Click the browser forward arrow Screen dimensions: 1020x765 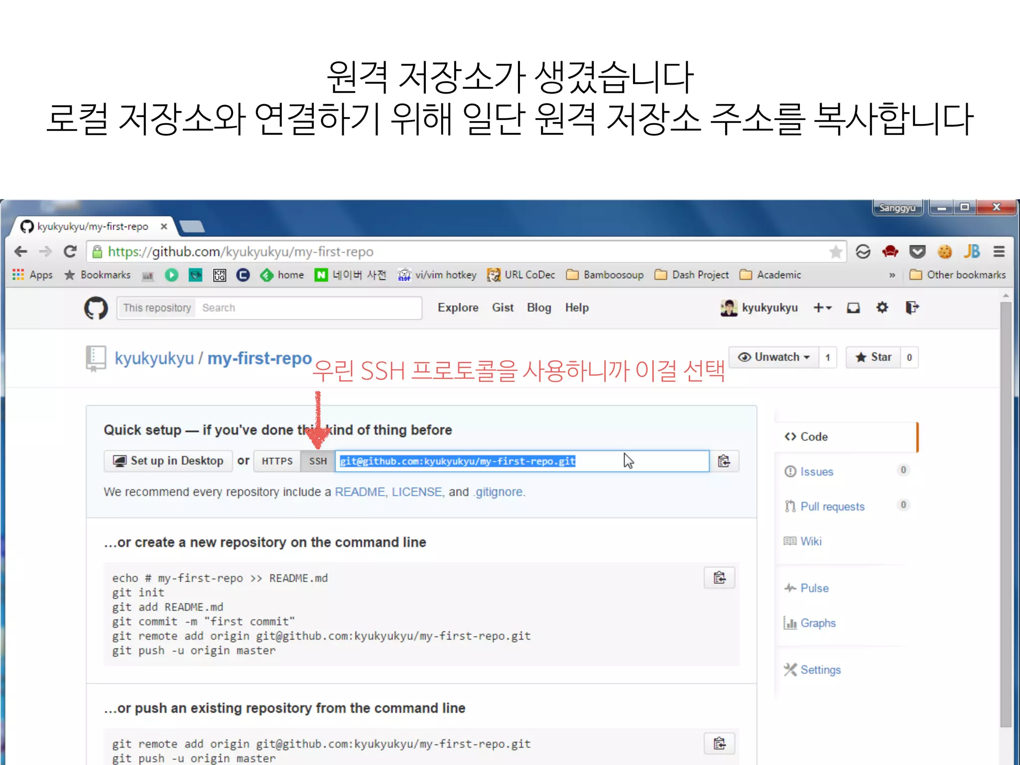[x=45, y=252]
